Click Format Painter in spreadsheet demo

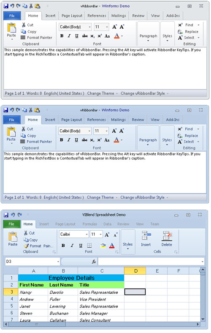[x=38, y=246]
